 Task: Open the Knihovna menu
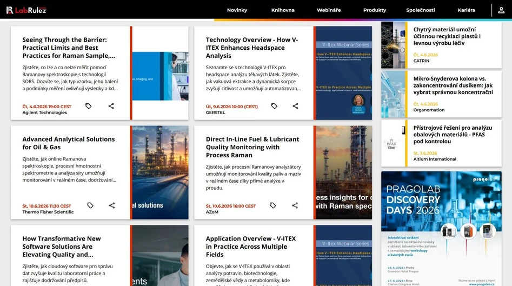pos(283,10)
